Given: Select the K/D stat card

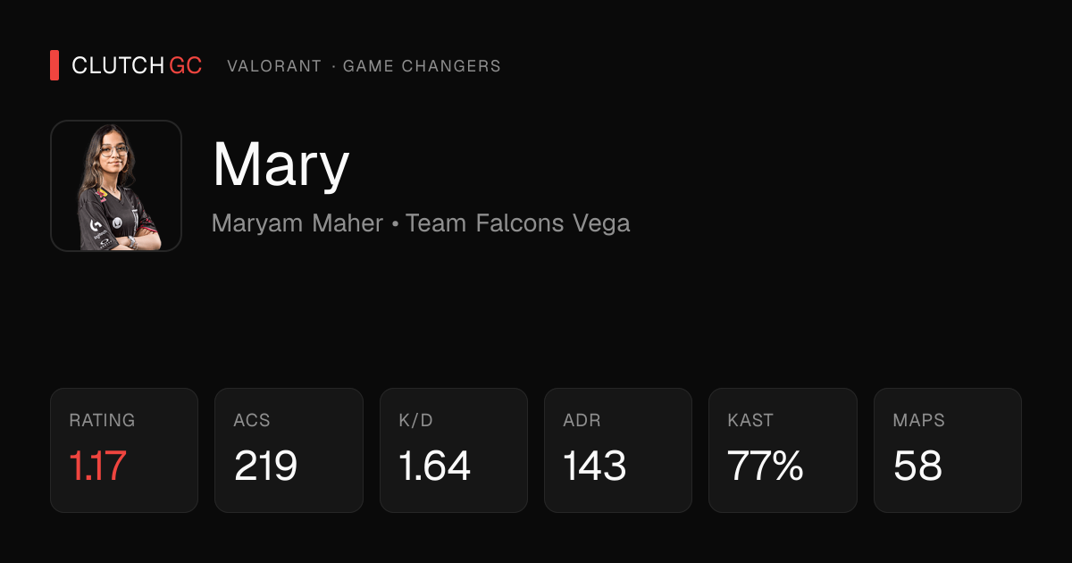Looking at the screenshot, I should pos(454,450).
